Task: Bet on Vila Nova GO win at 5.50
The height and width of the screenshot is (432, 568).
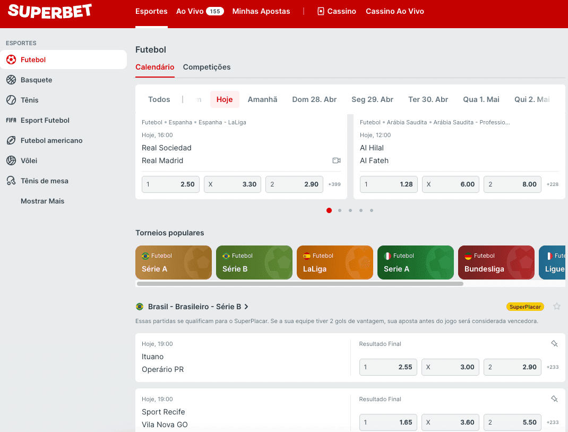Action: (x=513, y=422)
